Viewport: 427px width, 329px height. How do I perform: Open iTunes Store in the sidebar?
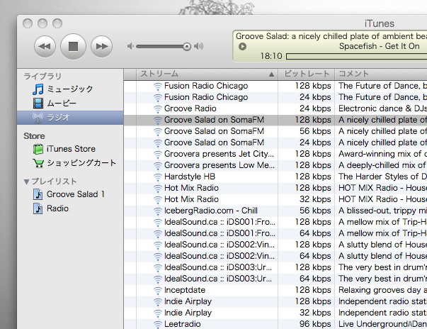(x=70, y=149)
